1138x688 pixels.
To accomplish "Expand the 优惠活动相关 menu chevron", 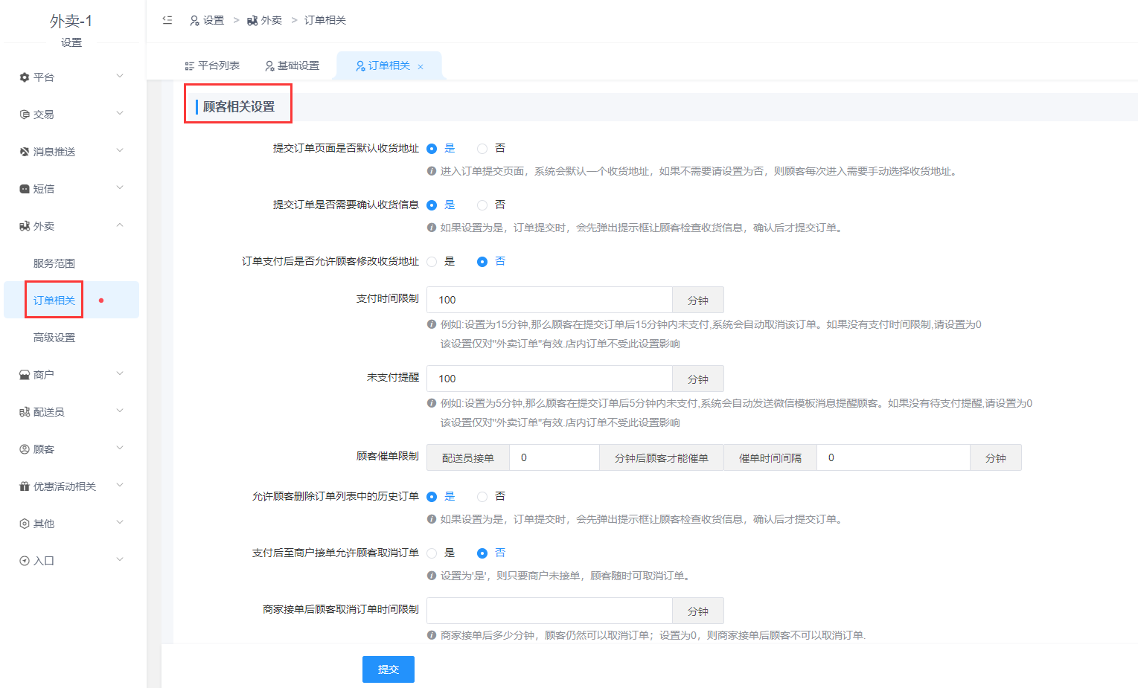I will [x=120, y=485].
